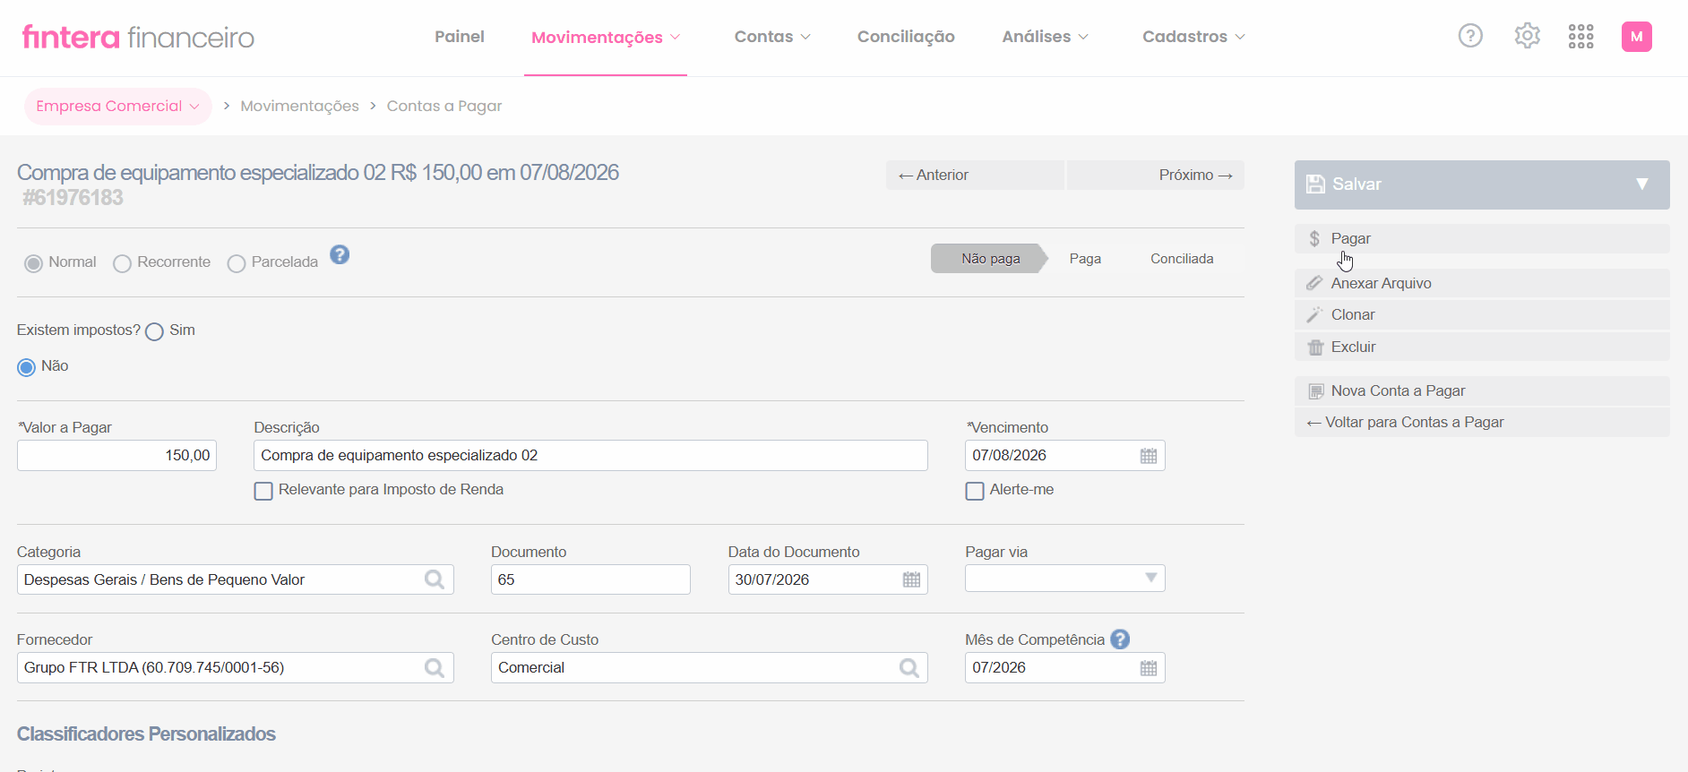Screen dimensions: 1688x772
Task: Click the Centro de Custo search icon
Action: click(x=909, y=667)
